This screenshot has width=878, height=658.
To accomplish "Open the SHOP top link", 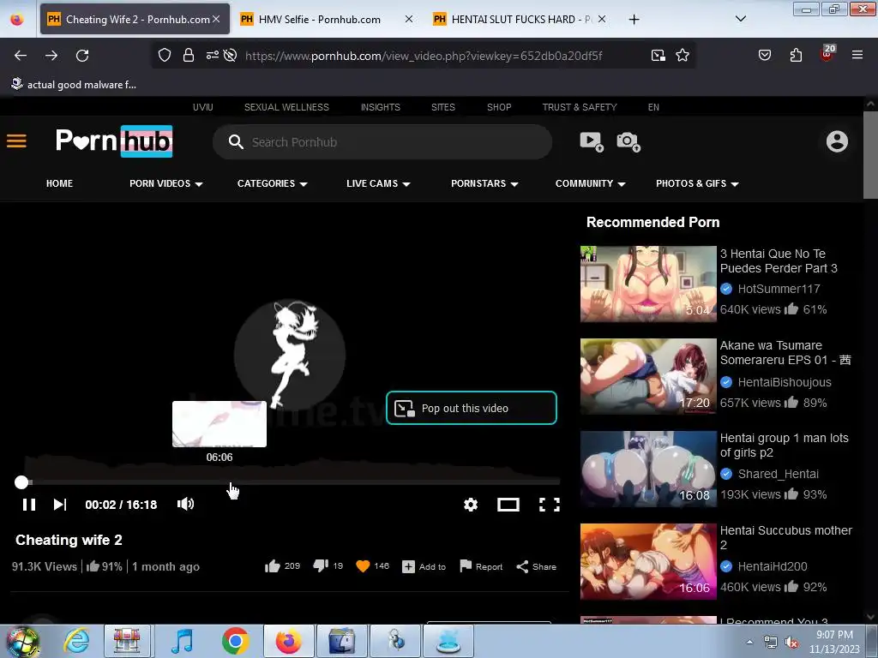I will point(499,107).
